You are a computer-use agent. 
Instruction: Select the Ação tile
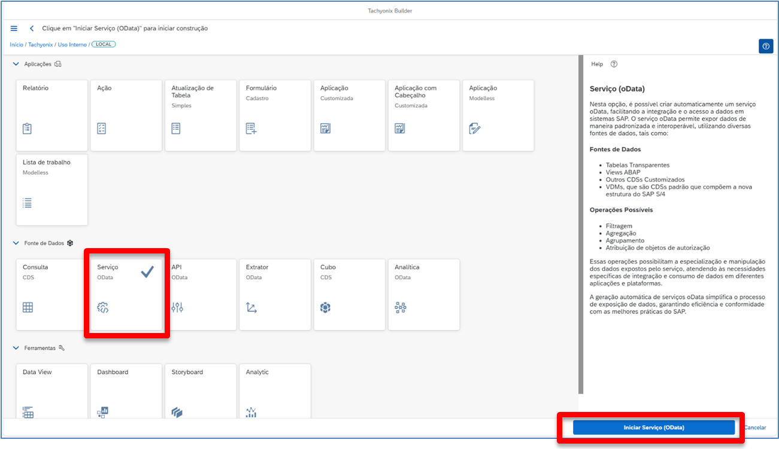point(126,115)
